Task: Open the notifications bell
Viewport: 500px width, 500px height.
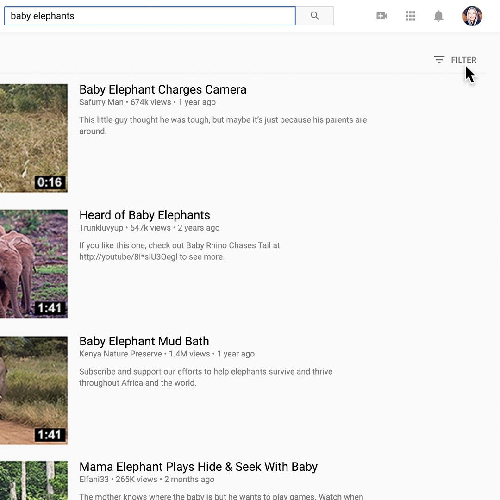Action: coord(438,16)
